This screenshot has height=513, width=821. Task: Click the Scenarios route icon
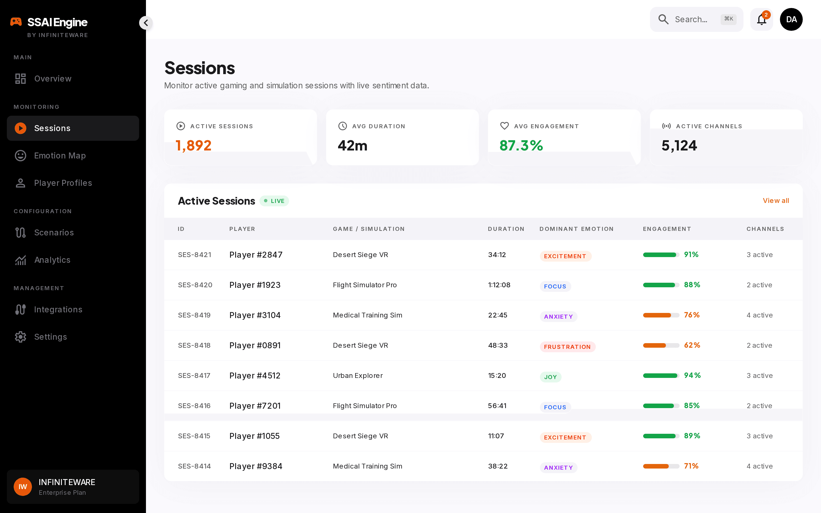coord(20,233)
